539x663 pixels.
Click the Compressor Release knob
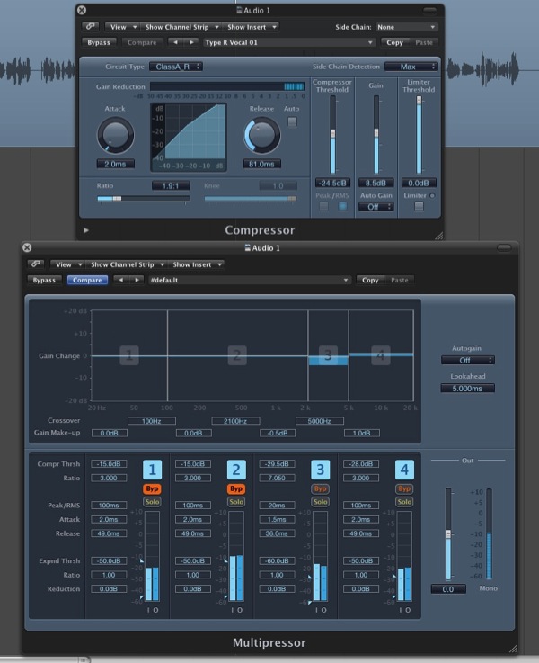[x=261, y=135]
